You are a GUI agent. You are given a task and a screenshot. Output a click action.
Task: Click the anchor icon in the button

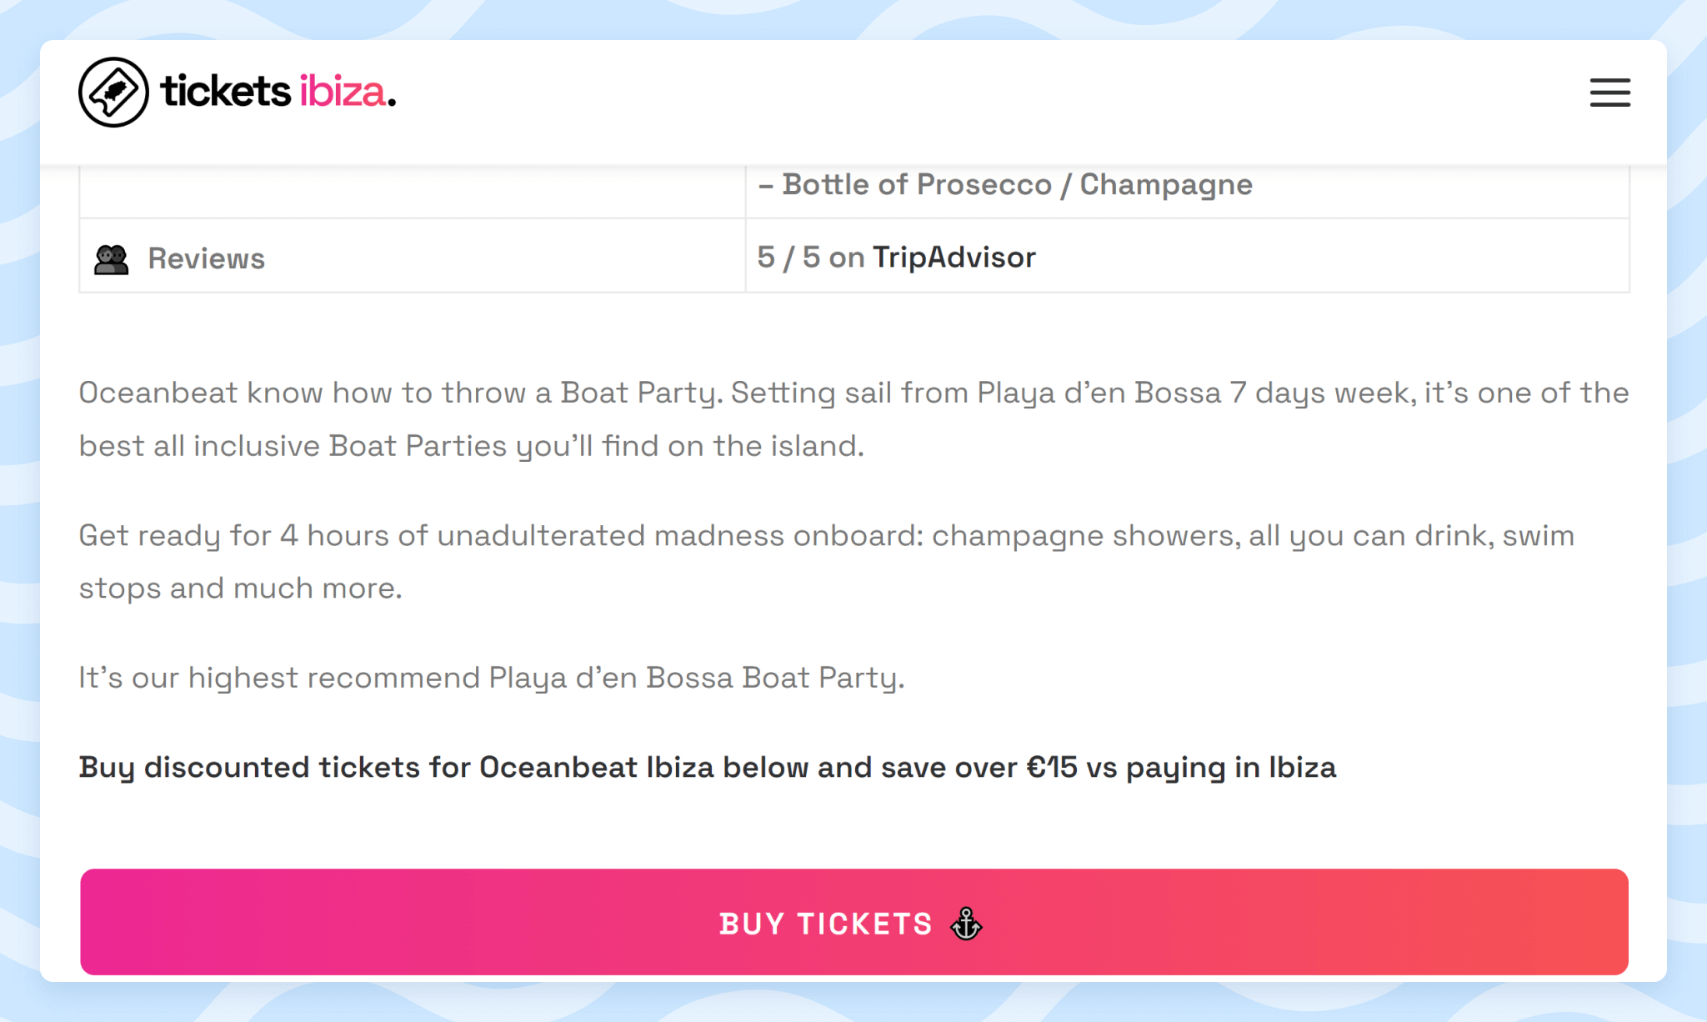pos(966,923)
